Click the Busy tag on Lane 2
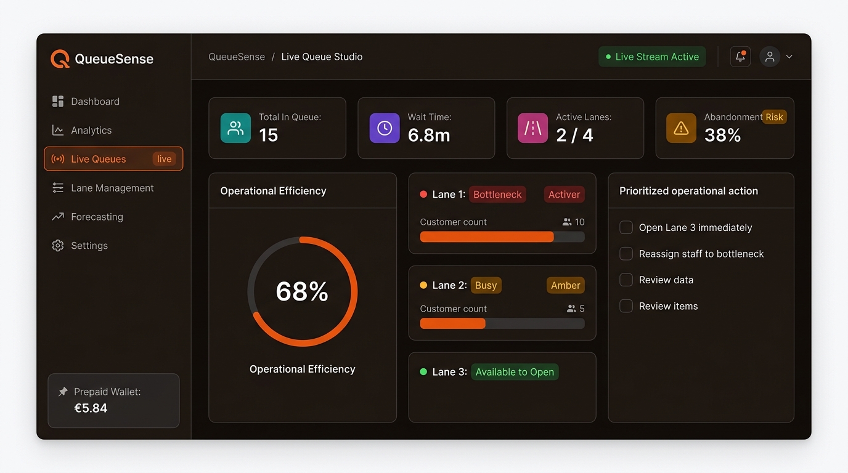Image resolution: width=848 pixels, height=473 pixels. pos(486,285)
